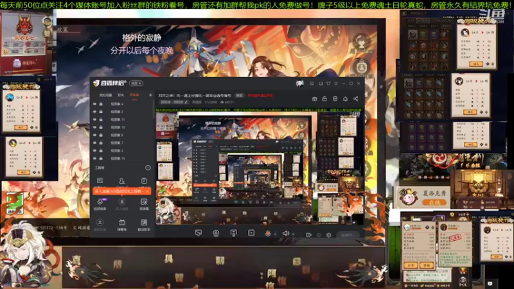Toggle visibility of scene item 15

[94, 158]
